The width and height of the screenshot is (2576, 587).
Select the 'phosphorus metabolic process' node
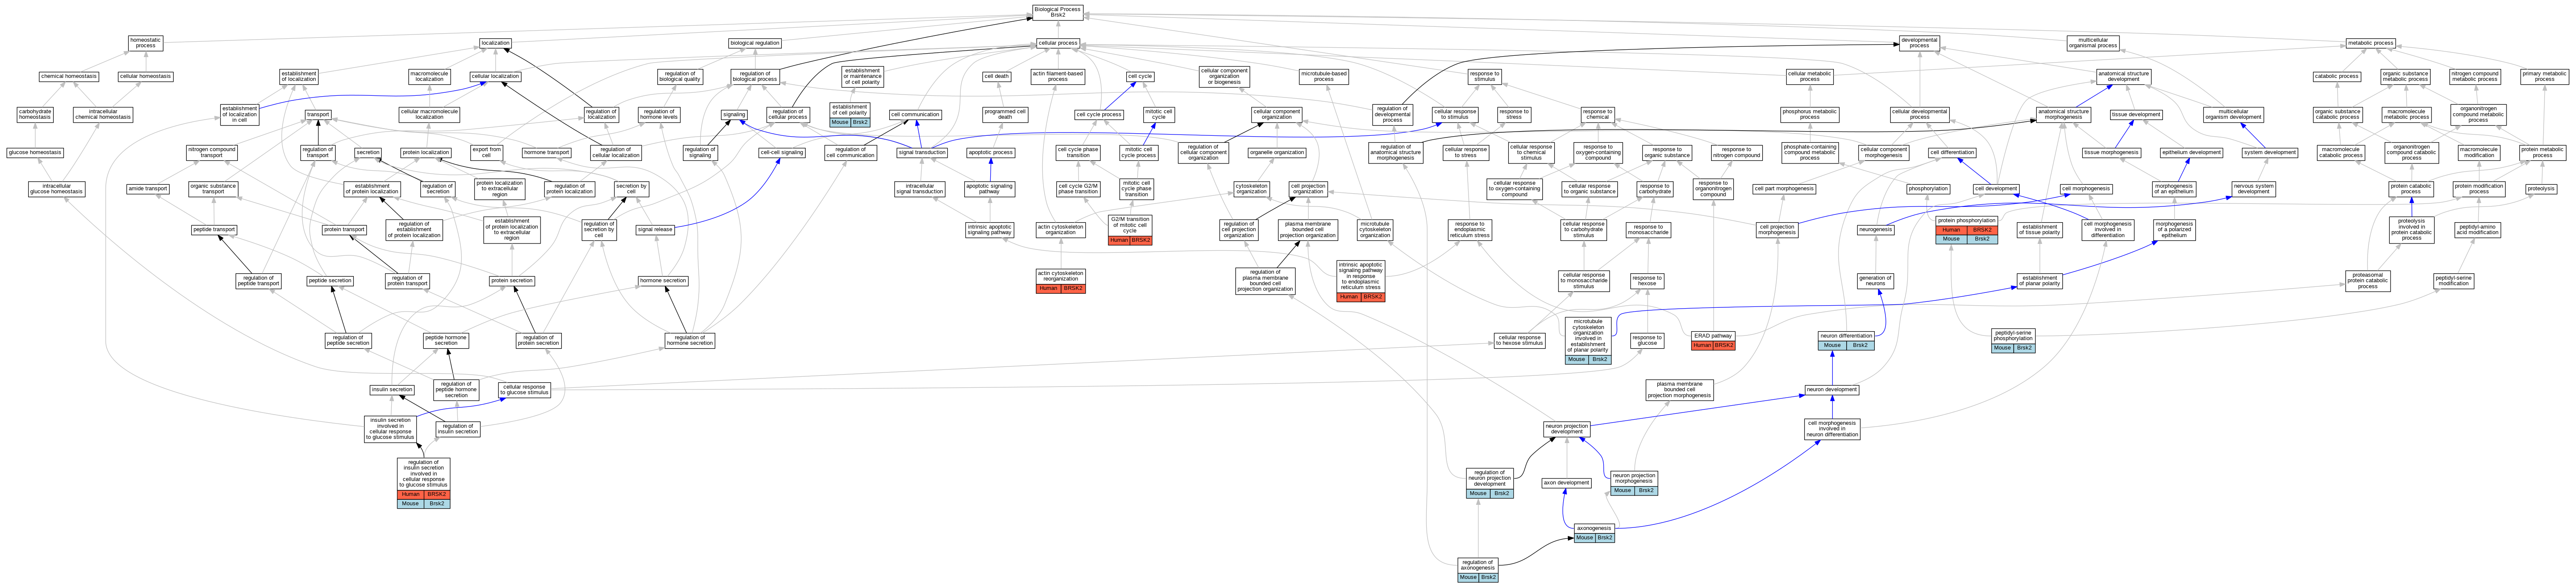1810,115
